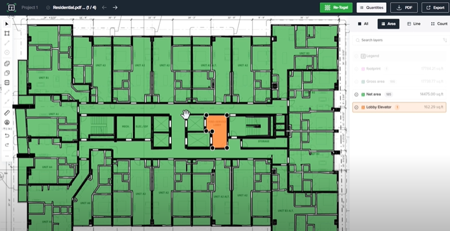Viewport: 450px width, 231px height.
Task: Switch to the Line tab
Action: [414, 24]
